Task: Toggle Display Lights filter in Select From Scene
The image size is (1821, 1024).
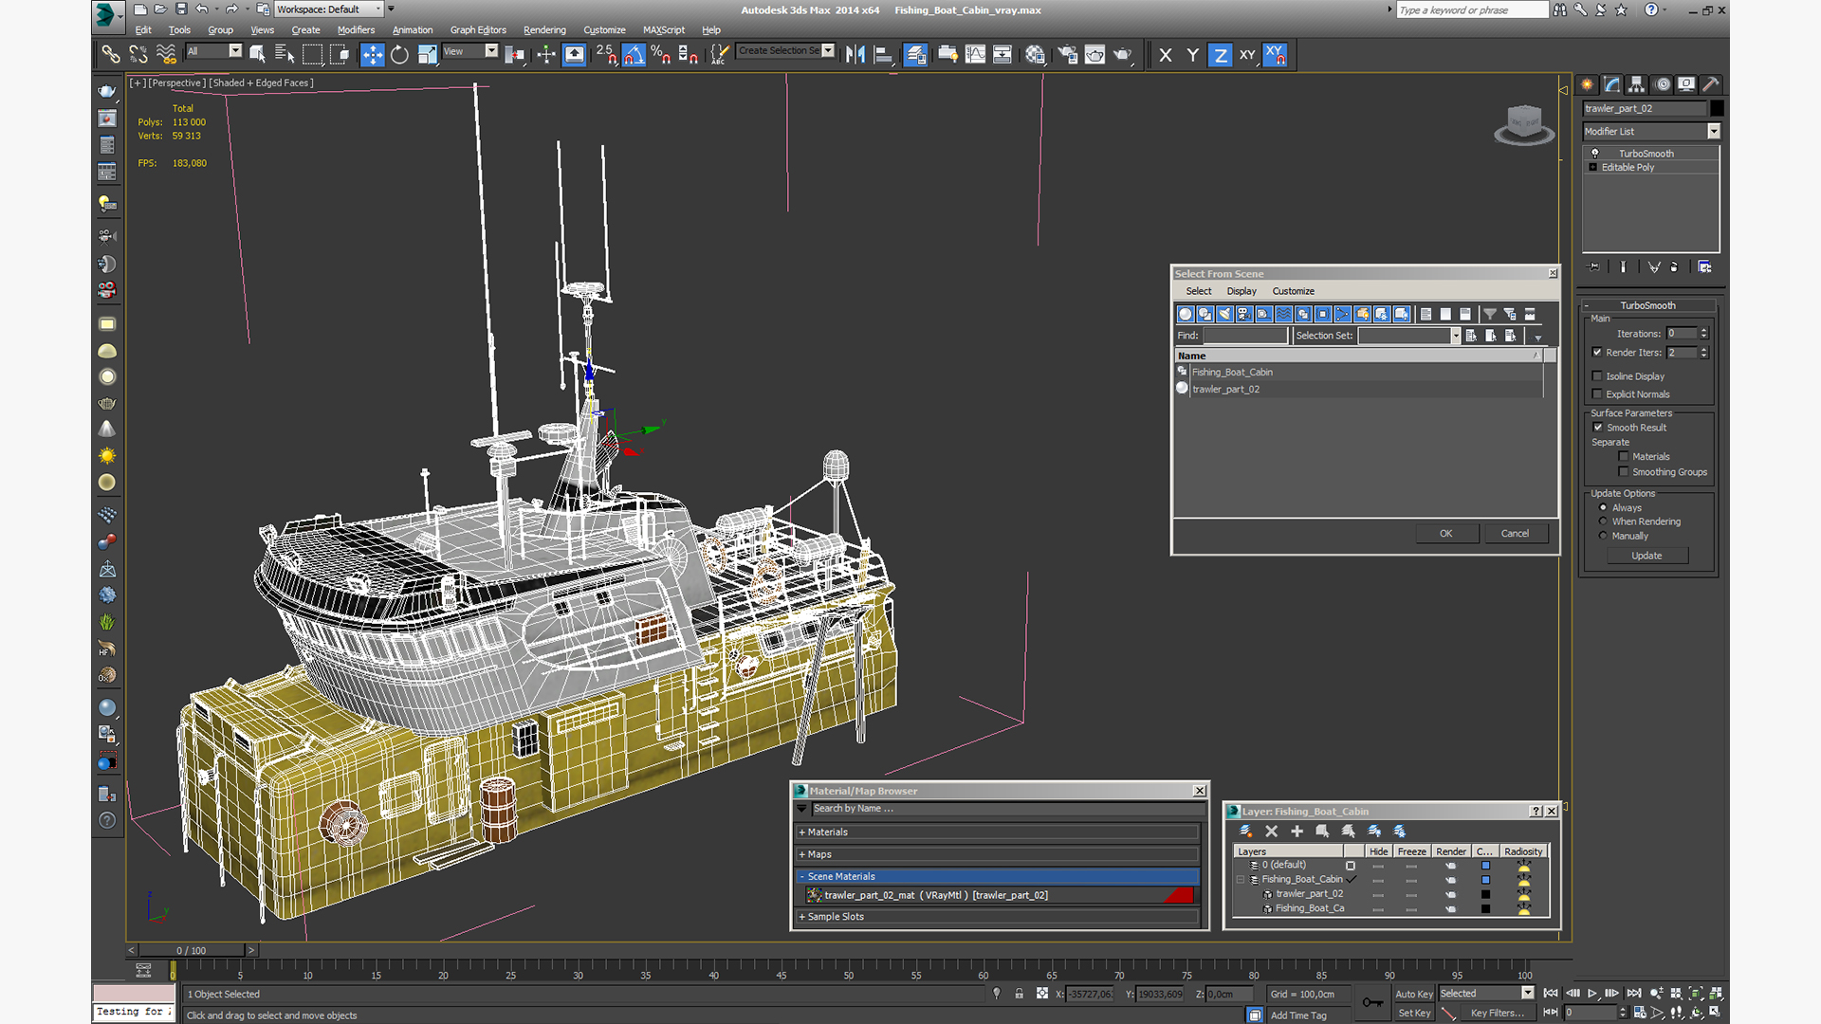Action: [1224, 314]
